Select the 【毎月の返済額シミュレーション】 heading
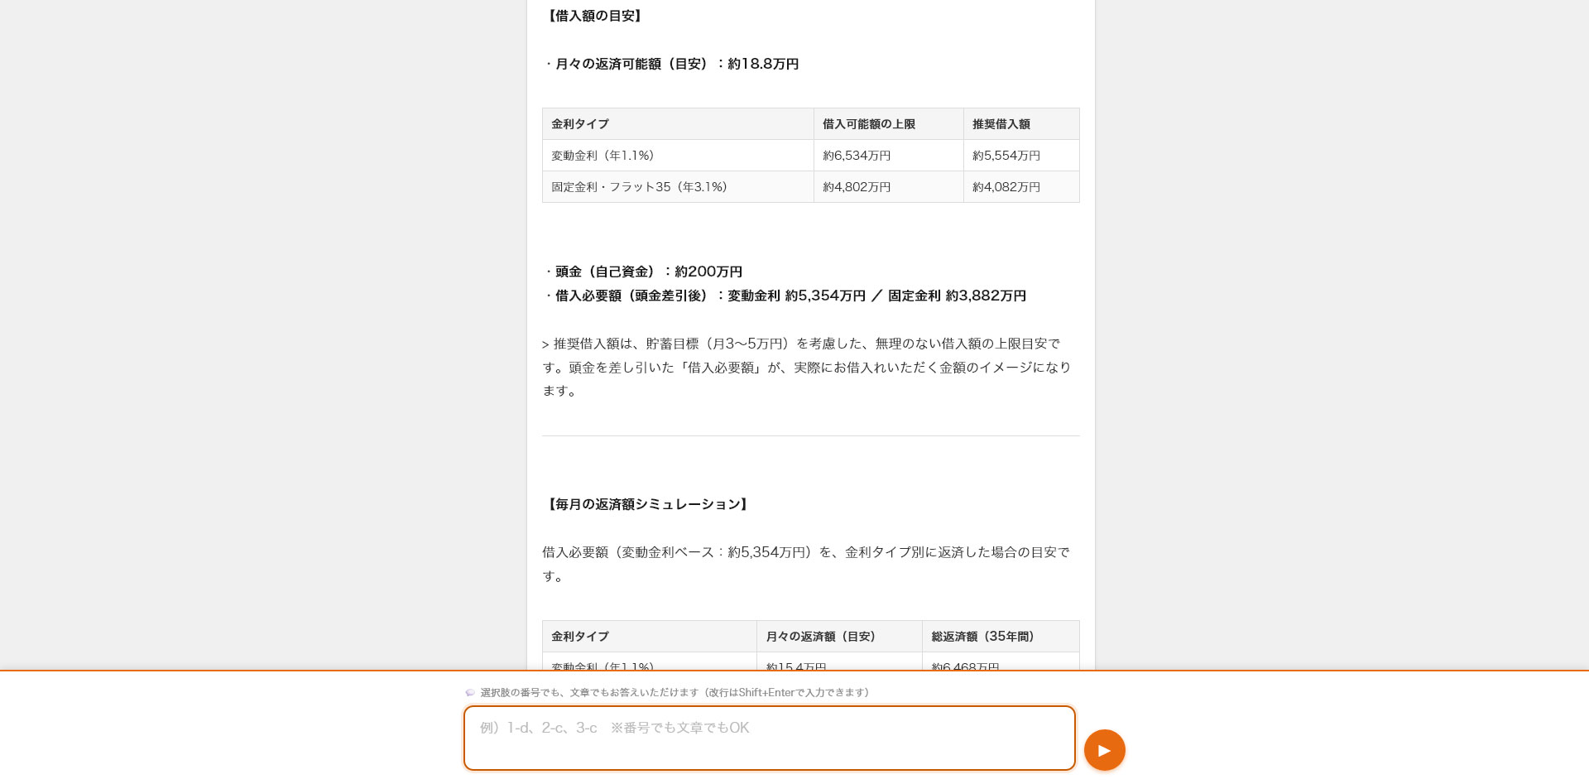 click(647, 504)
